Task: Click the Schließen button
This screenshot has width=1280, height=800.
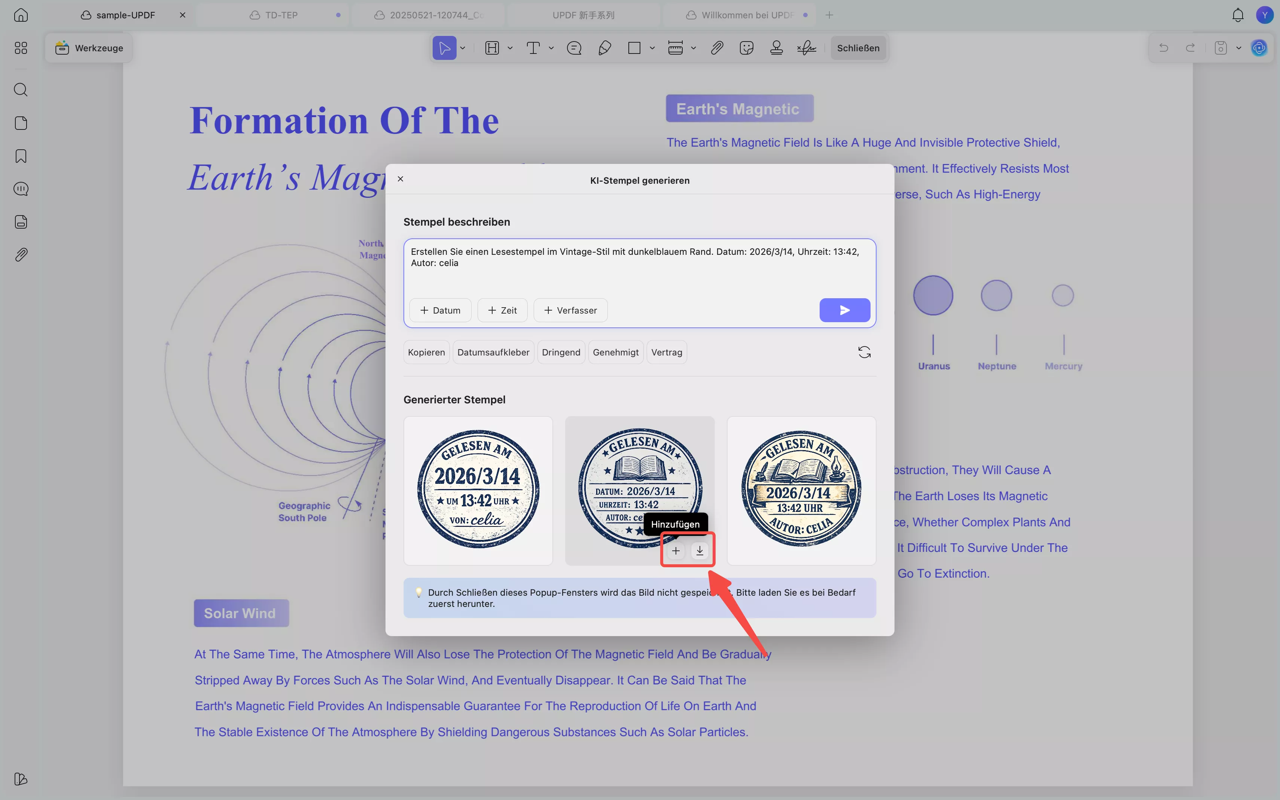Action: [858, 48]
